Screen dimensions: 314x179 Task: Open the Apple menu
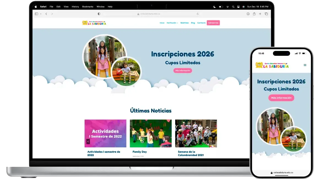(36, 7)
